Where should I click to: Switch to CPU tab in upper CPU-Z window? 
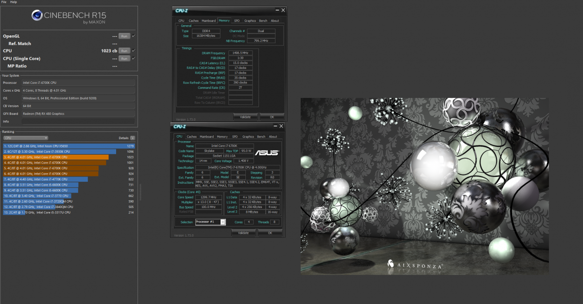(x=181, y=21)
